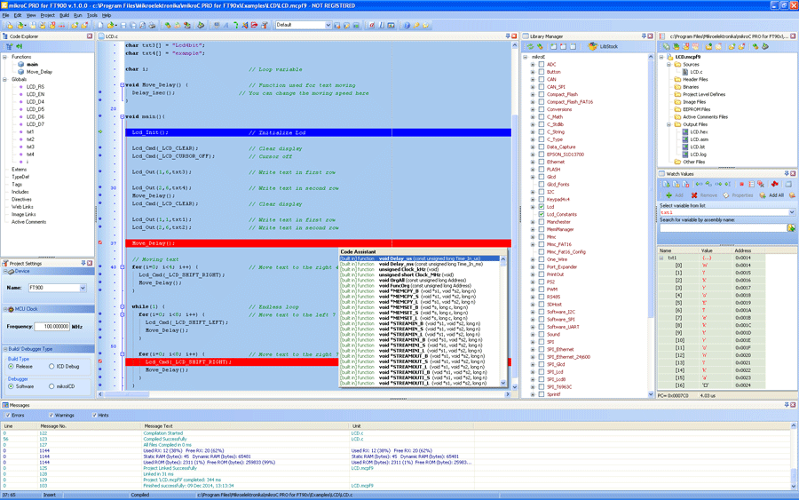
Task: Click the green arrow Code Explorer toolbar icon
Action: tap(19, 46)
